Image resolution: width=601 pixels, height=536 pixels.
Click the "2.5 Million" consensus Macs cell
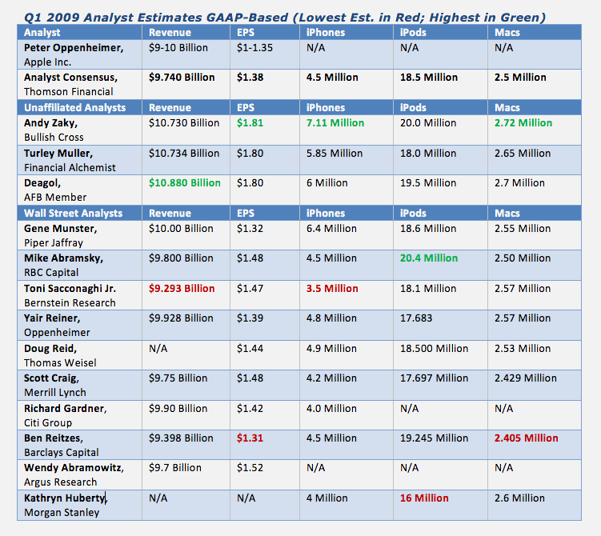pyautogui.click(x=520, y=78)
